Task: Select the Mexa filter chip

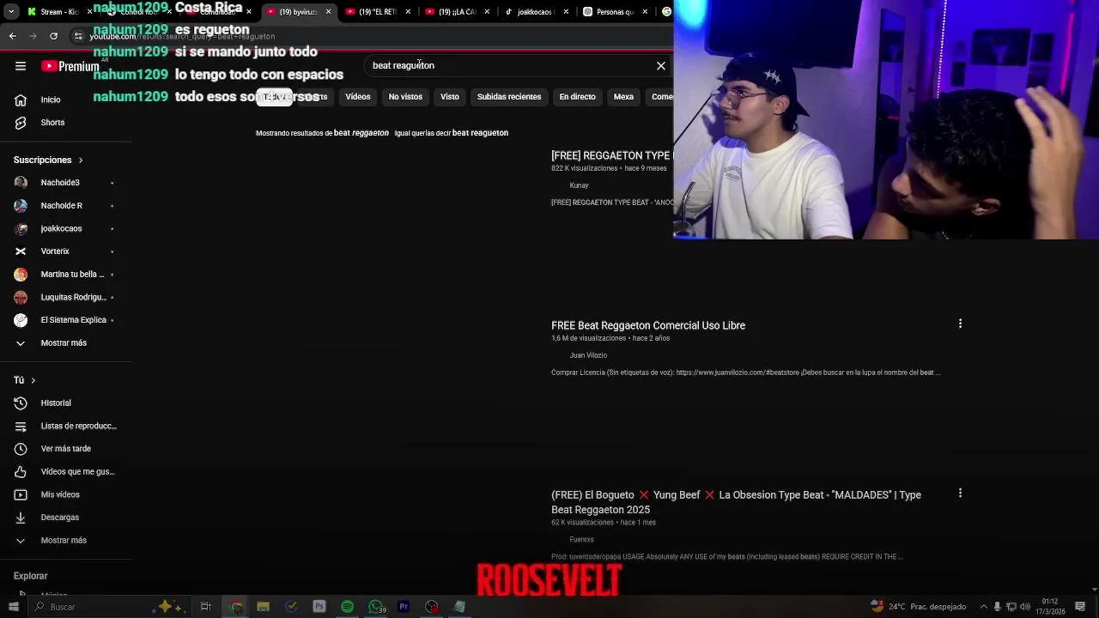Action: pos(623,97)
